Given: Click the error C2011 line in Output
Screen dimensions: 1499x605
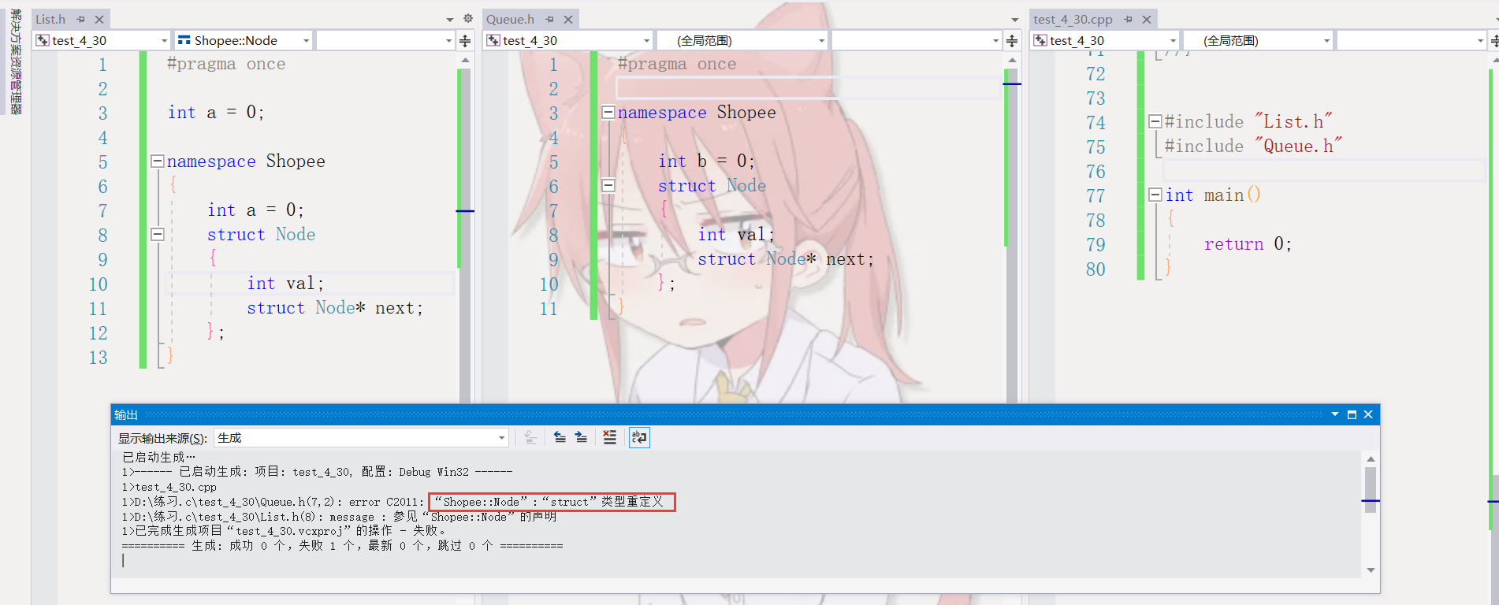Looking at the screenshot, I should (392, 502).
